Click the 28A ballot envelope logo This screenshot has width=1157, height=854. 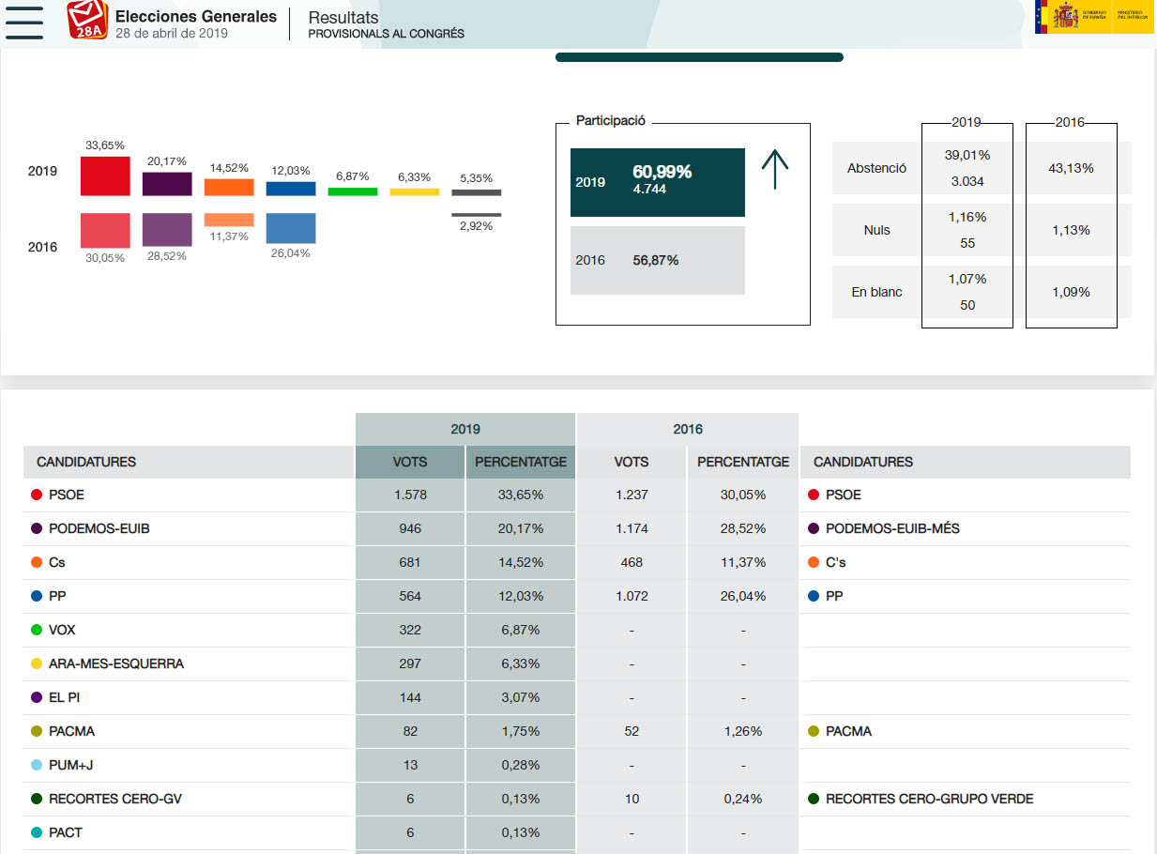(x=87, y=21)
